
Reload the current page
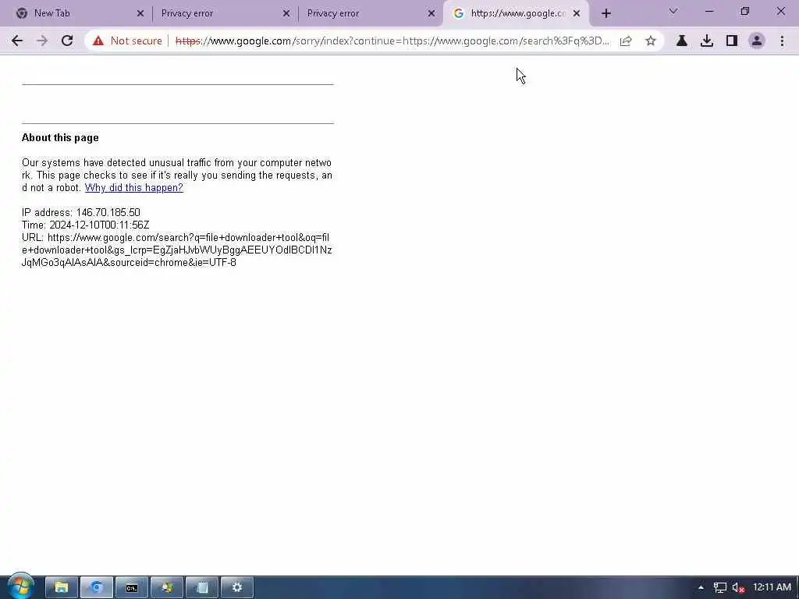[67, 41]
